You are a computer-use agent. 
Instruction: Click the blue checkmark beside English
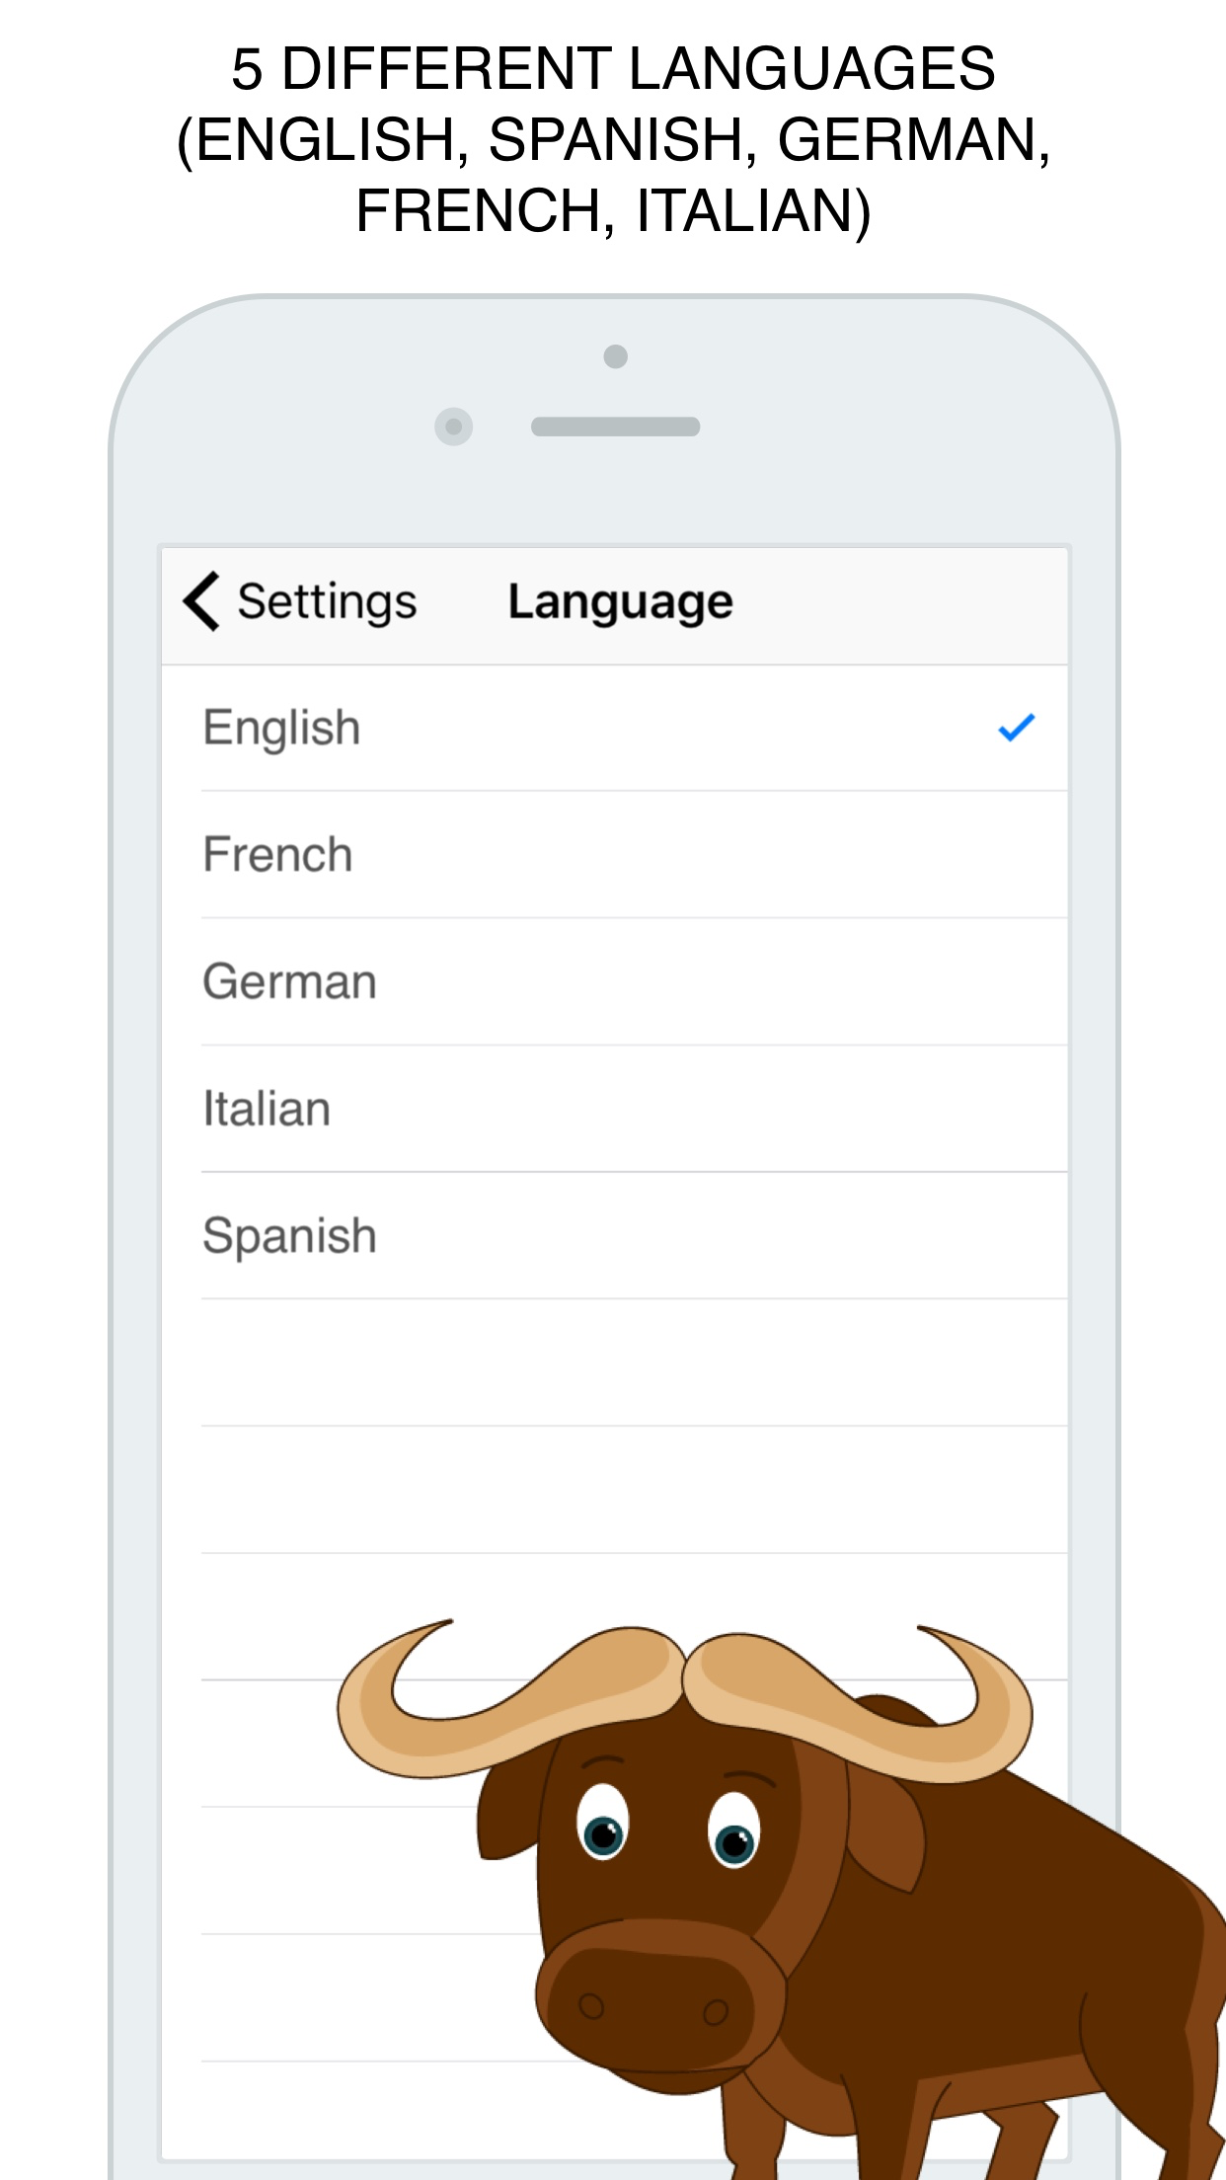pos(1016,728)
